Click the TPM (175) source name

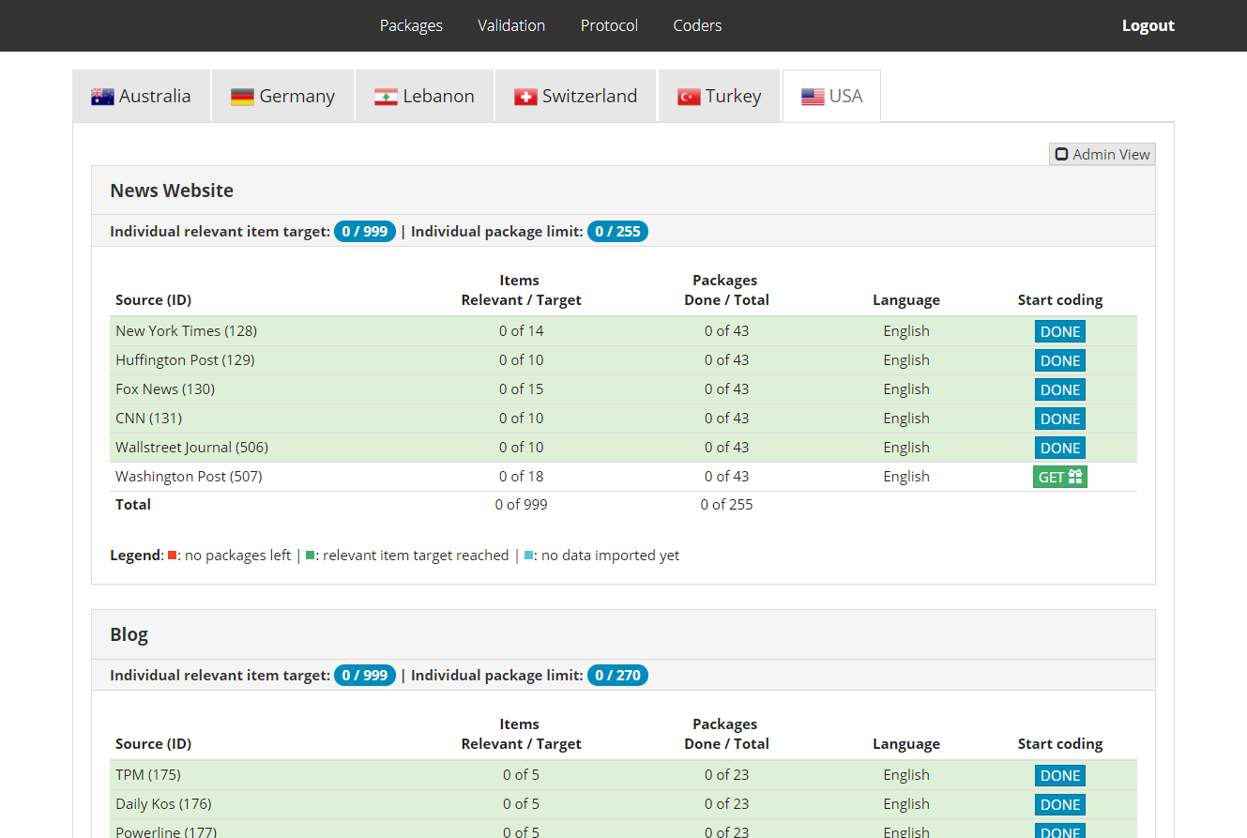tap(148, 774)
